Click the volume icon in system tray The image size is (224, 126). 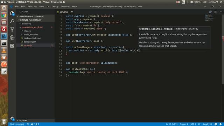coord(205,2)
